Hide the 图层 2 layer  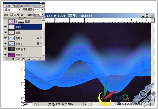[5, 54]
